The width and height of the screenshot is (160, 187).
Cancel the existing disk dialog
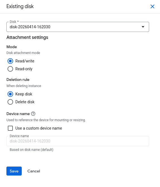(x=34, y=171)
